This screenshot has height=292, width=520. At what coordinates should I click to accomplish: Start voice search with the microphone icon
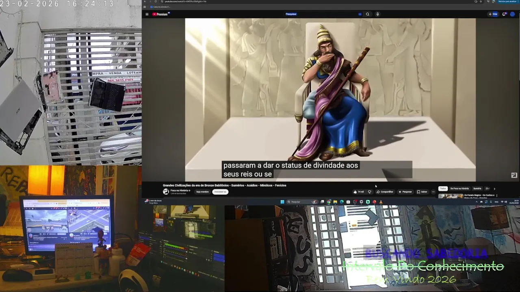[x=377, y=14]
